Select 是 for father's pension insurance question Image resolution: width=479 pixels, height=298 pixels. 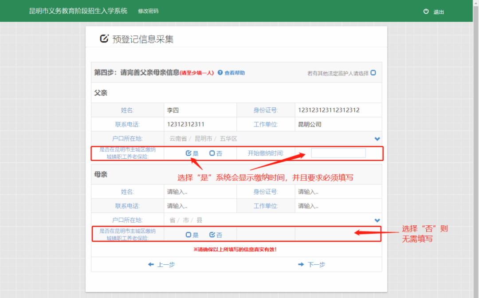point(188,153)
